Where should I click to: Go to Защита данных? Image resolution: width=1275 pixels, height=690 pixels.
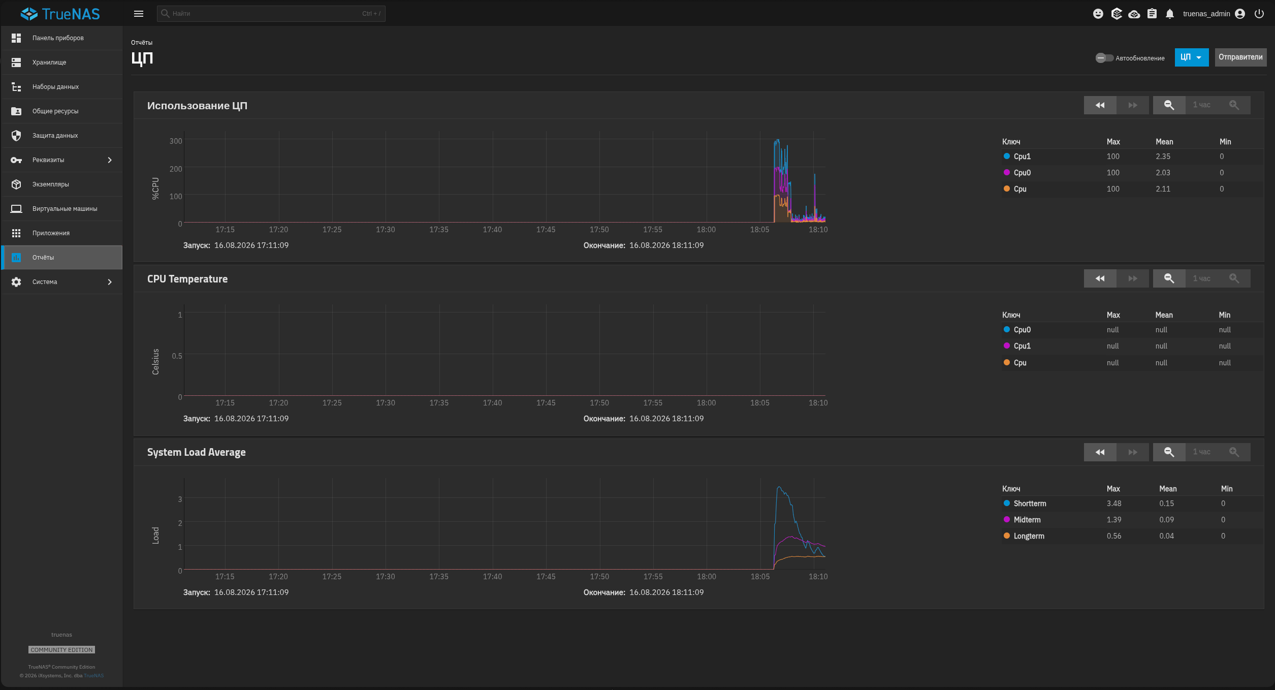61,136
